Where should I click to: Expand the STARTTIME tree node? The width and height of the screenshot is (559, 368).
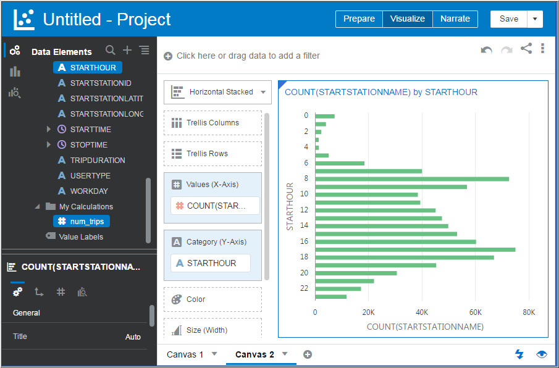pos(49,129)
